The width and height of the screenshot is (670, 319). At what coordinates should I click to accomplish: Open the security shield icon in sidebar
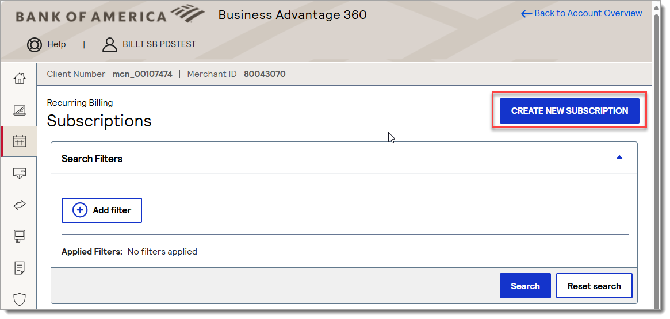(x=19, y=299)
